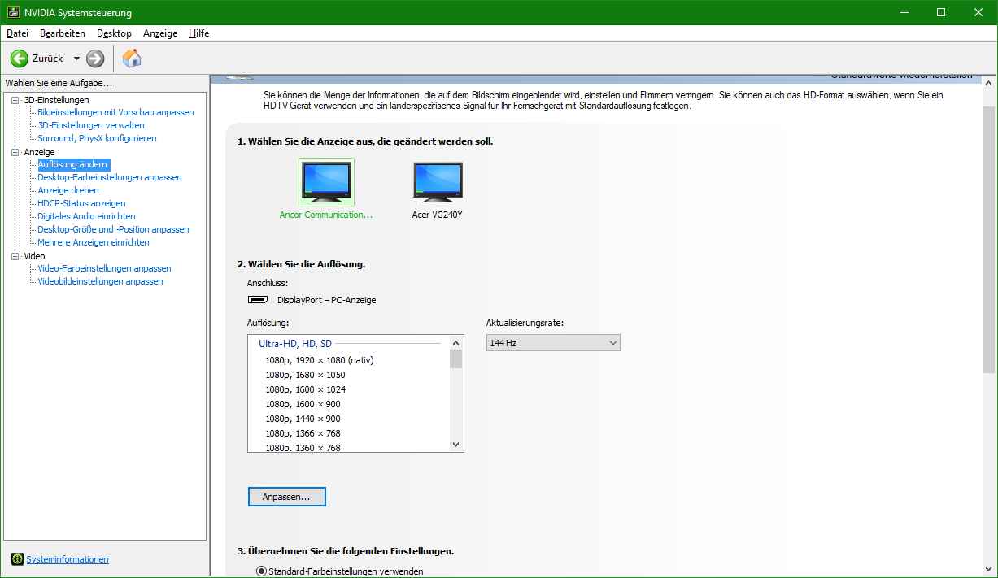Click the Anpassen... button
Image resolution: width=998 pixels, height=578 pixels.
click(x=286, y=496)
